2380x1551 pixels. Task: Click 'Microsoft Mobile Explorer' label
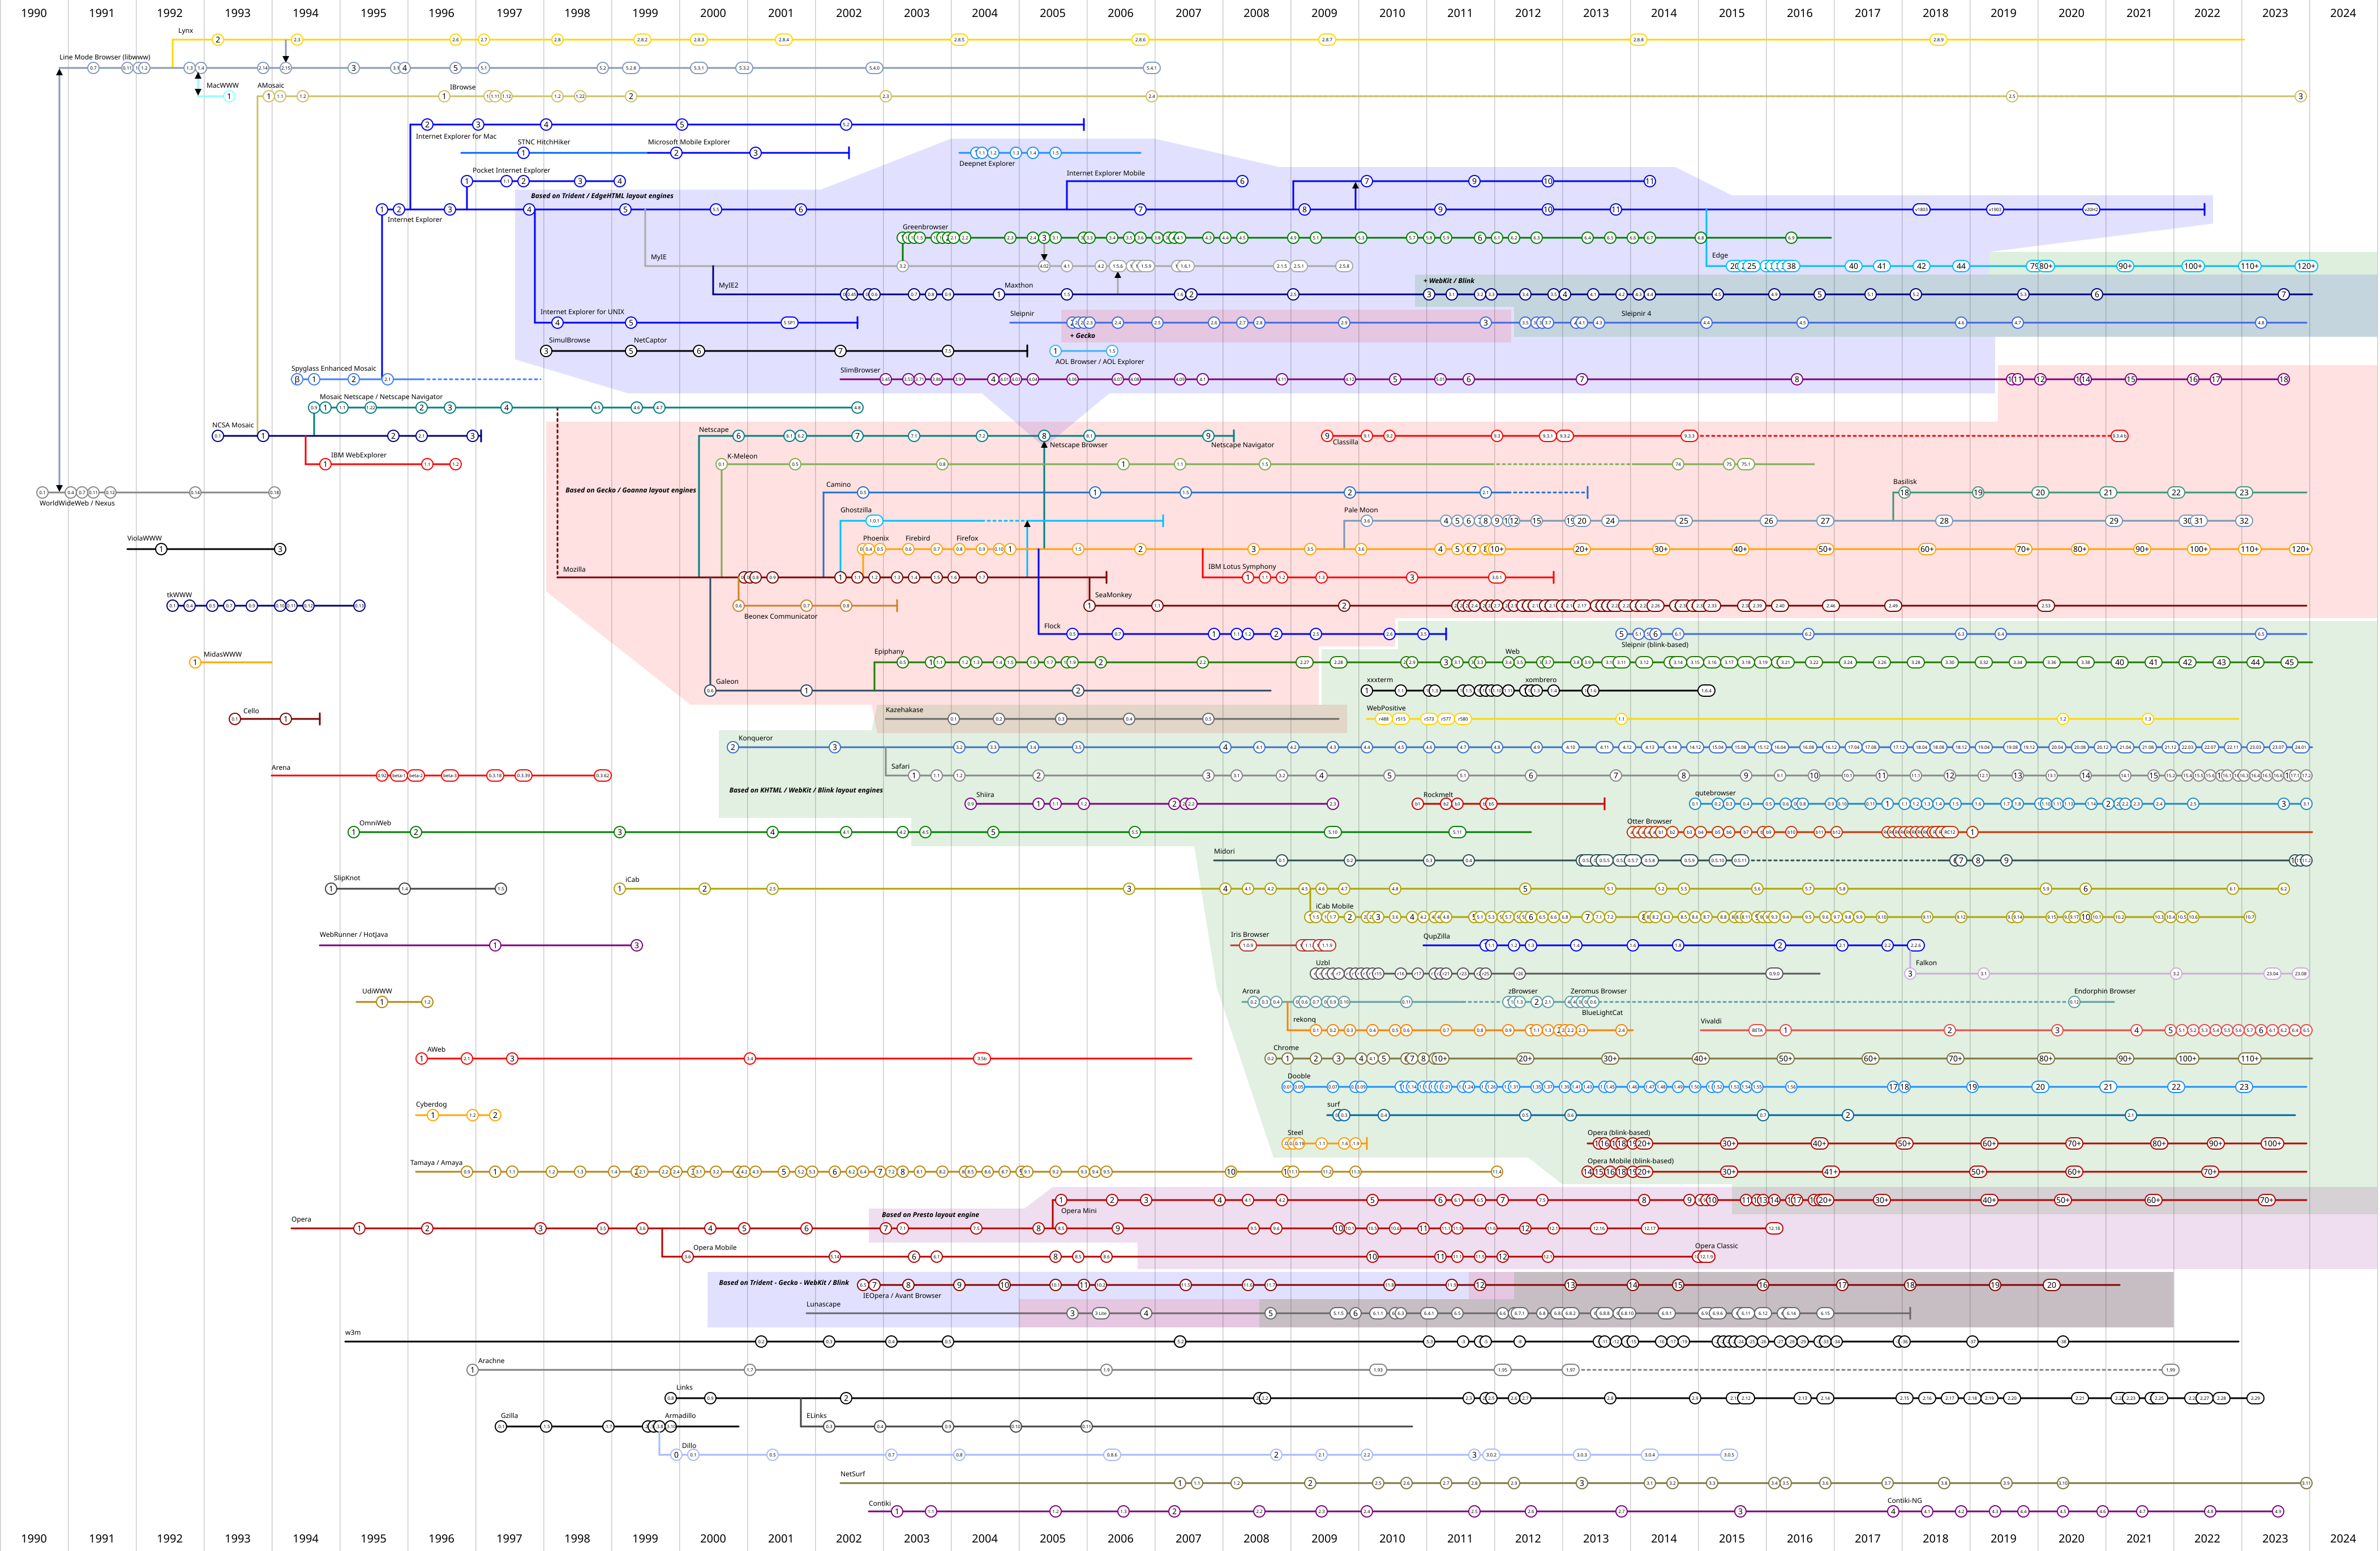click(x=688, y=142)
